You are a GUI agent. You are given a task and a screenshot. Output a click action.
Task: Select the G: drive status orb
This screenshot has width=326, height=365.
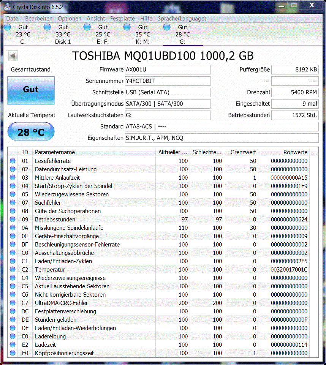[x=167, y=27]
